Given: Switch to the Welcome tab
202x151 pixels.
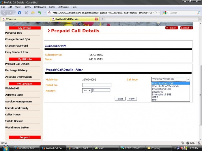Looking at the screenshot, I should click(25, 19).
